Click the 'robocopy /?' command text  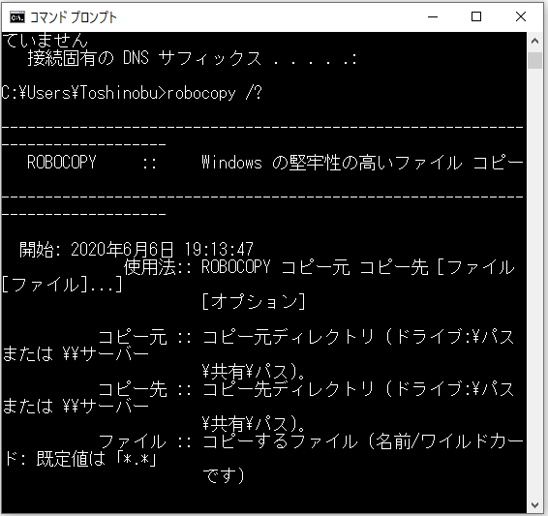(214, 93)
